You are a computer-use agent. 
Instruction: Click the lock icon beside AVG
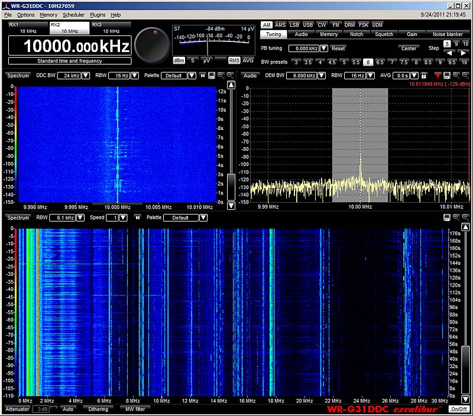(424, 76)
